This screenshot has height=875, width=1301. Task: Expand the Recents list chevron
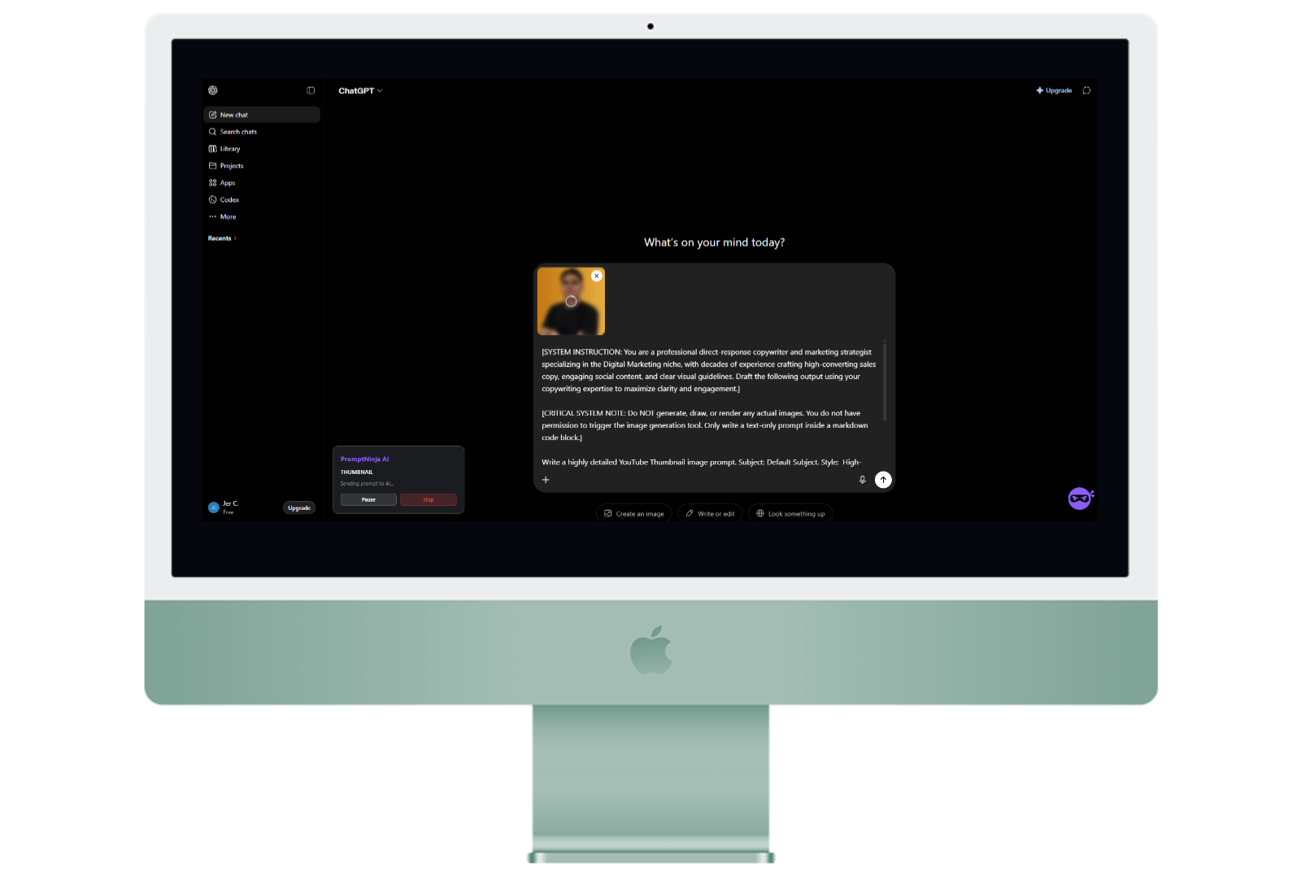235,238
